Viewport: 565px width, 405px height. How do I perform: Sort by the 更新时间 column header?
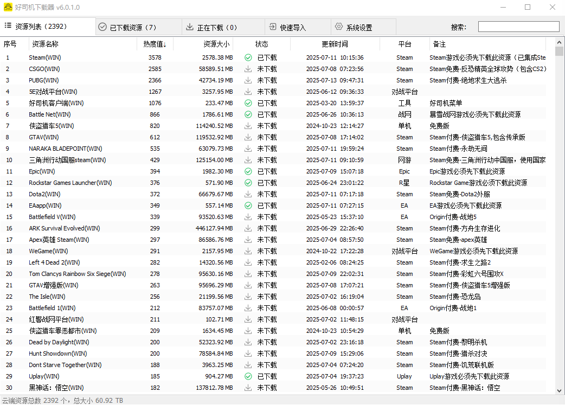(335, 44)
